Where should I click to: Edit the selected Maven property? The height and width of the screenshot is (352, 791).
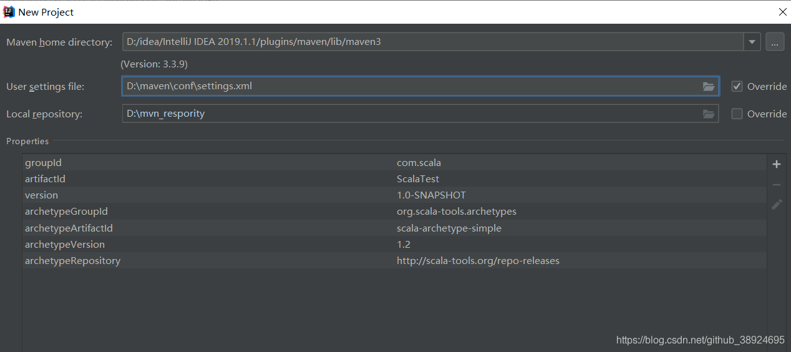(777, 205)
